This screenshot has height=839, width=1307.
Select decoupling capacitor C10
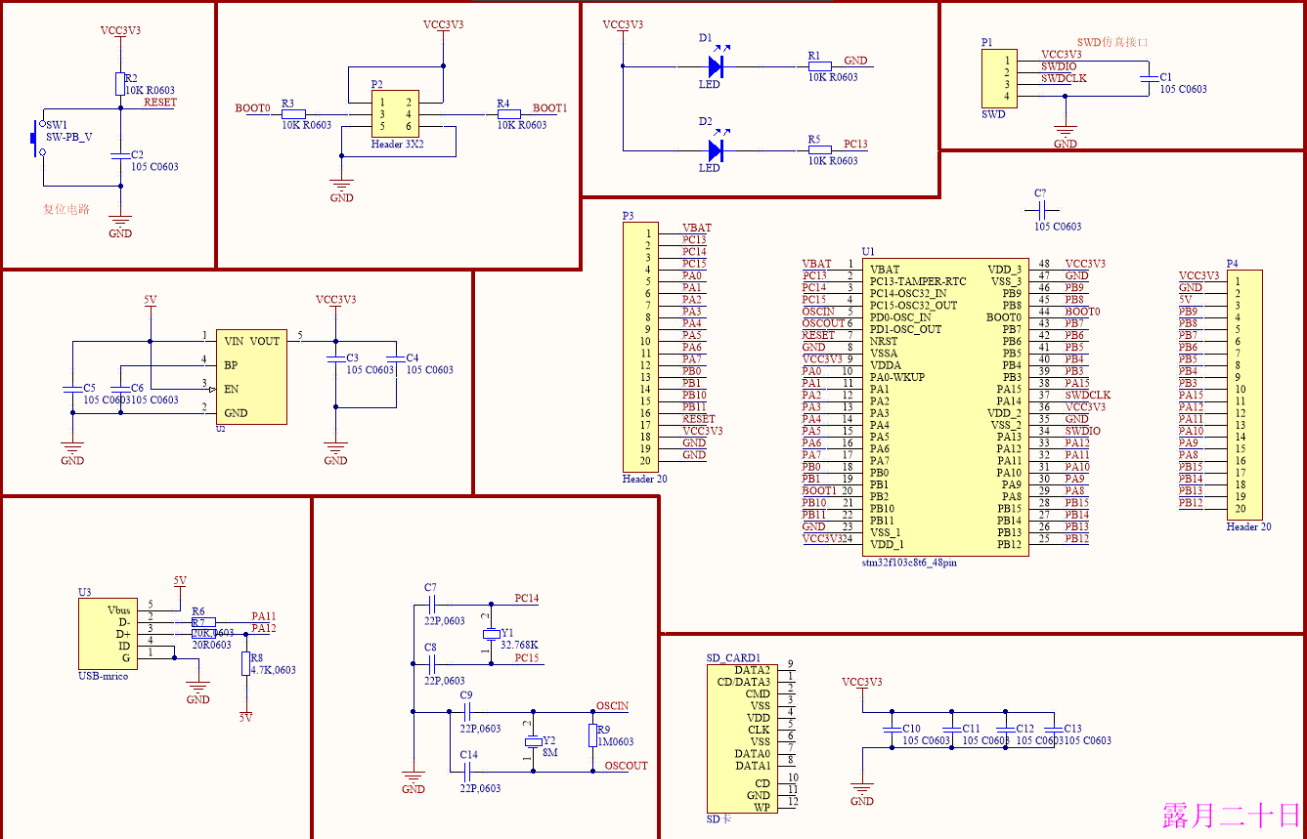click(x=891, y=730)
